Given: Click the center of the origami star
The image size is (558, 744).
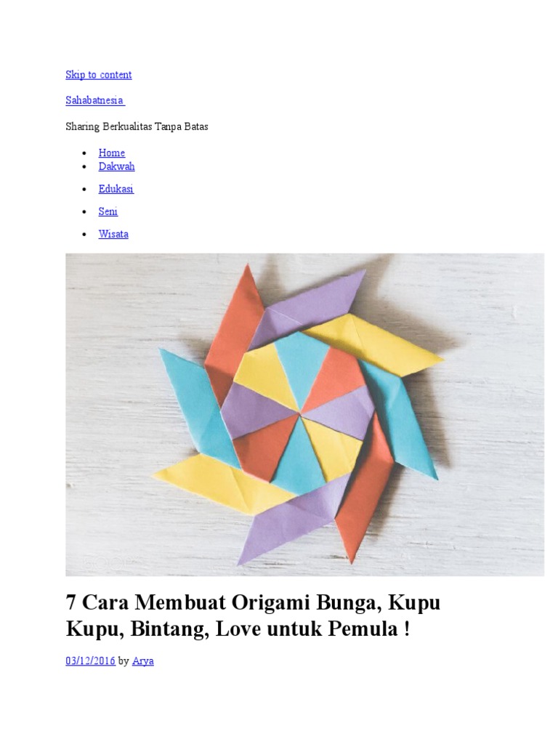Looking at the screenshot, I should pos(300,413).
